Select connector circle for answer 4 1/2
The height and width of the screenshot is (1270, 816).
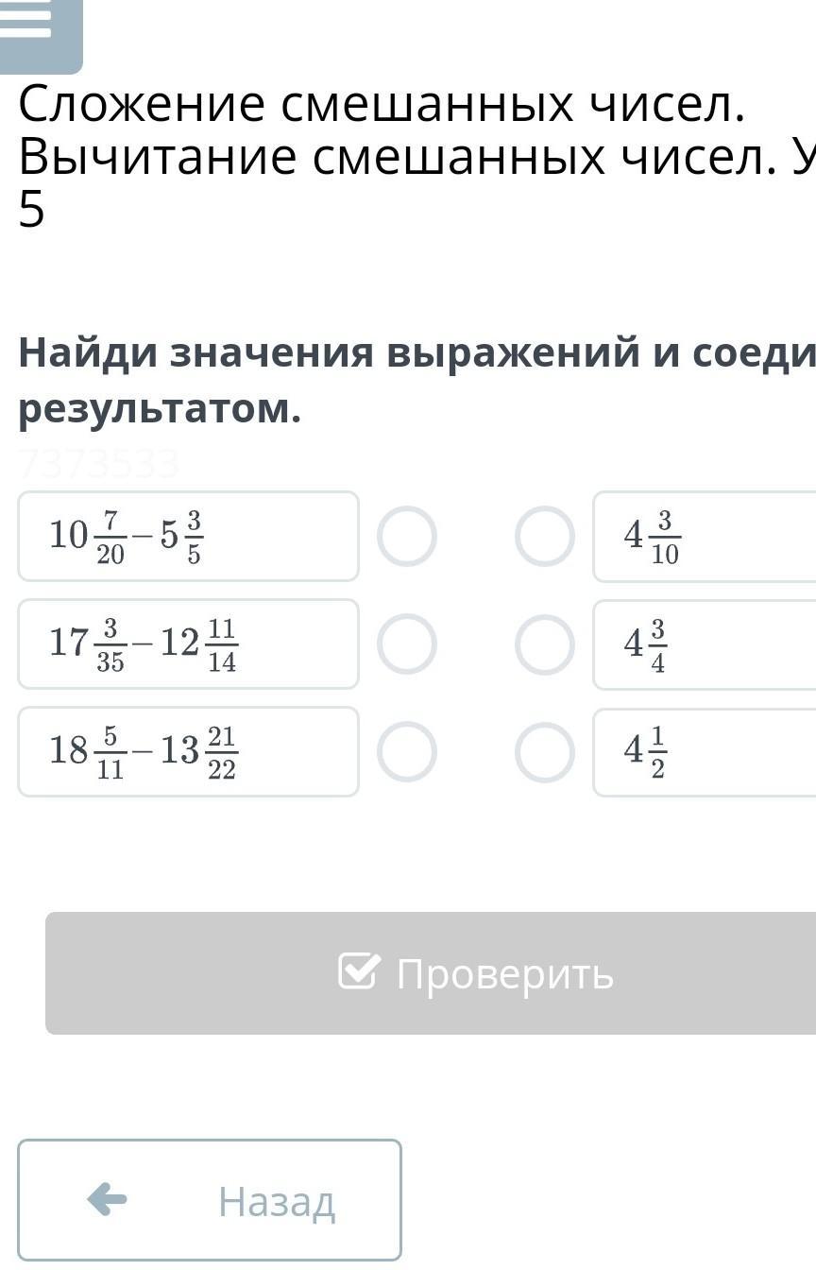pyautogui.click(x=545, y=751)
